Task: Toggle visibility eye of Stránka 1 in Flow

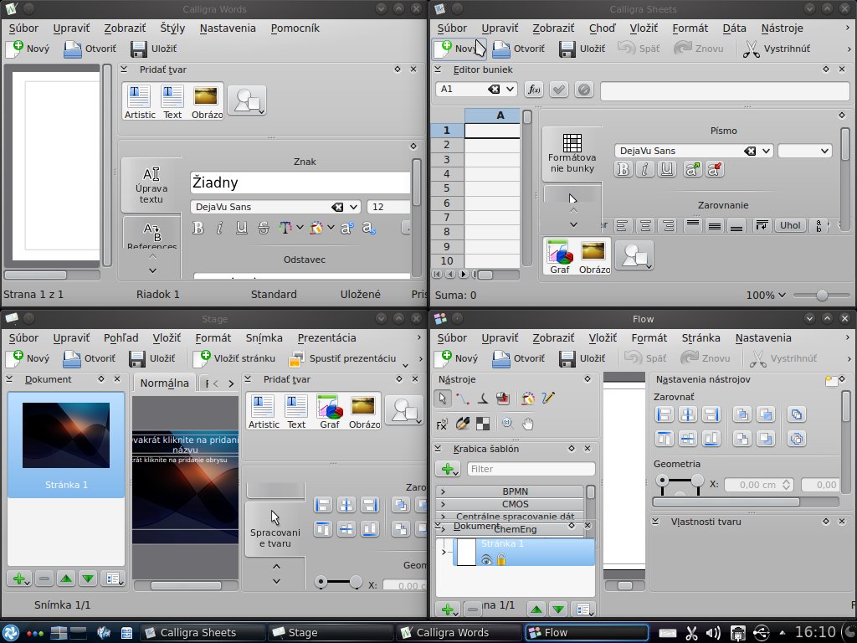Action: (486, 560)
